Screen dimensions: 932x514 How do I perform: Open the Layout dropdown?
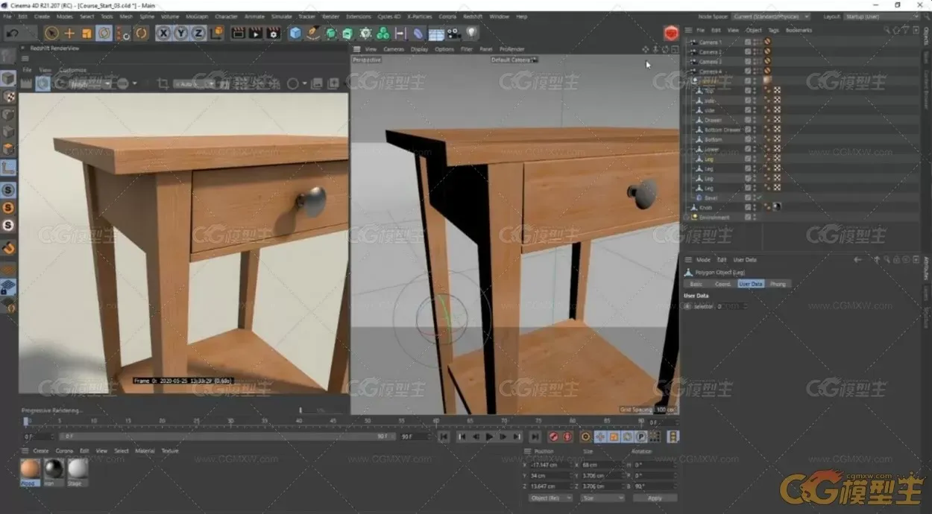882,16
